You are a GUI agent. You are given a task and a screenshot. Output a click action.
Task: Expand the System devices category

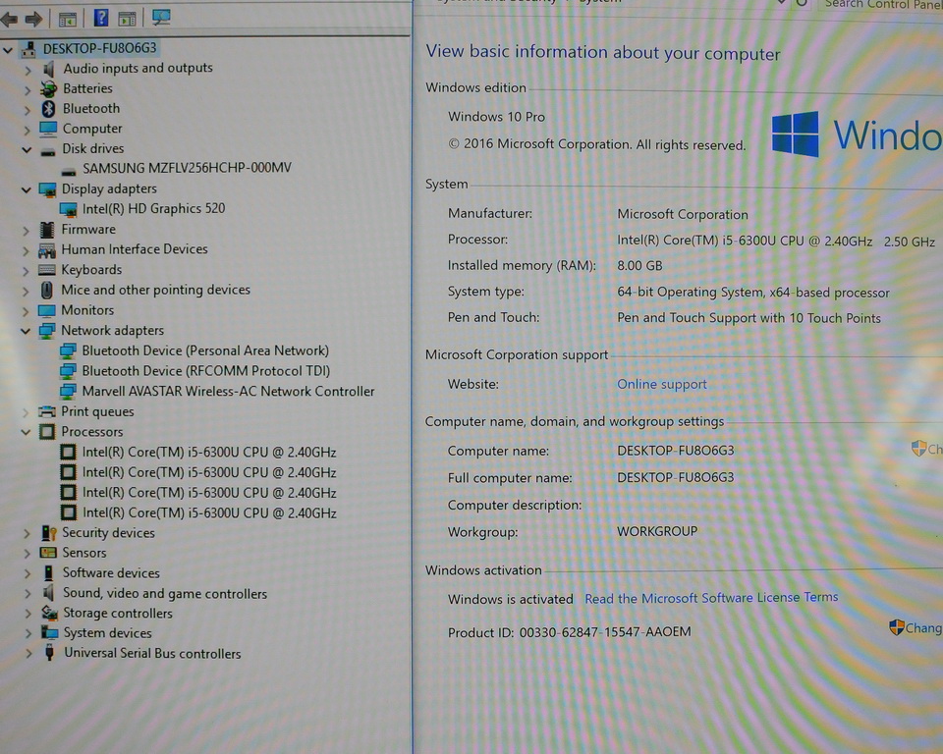click(x=28, y=634)
